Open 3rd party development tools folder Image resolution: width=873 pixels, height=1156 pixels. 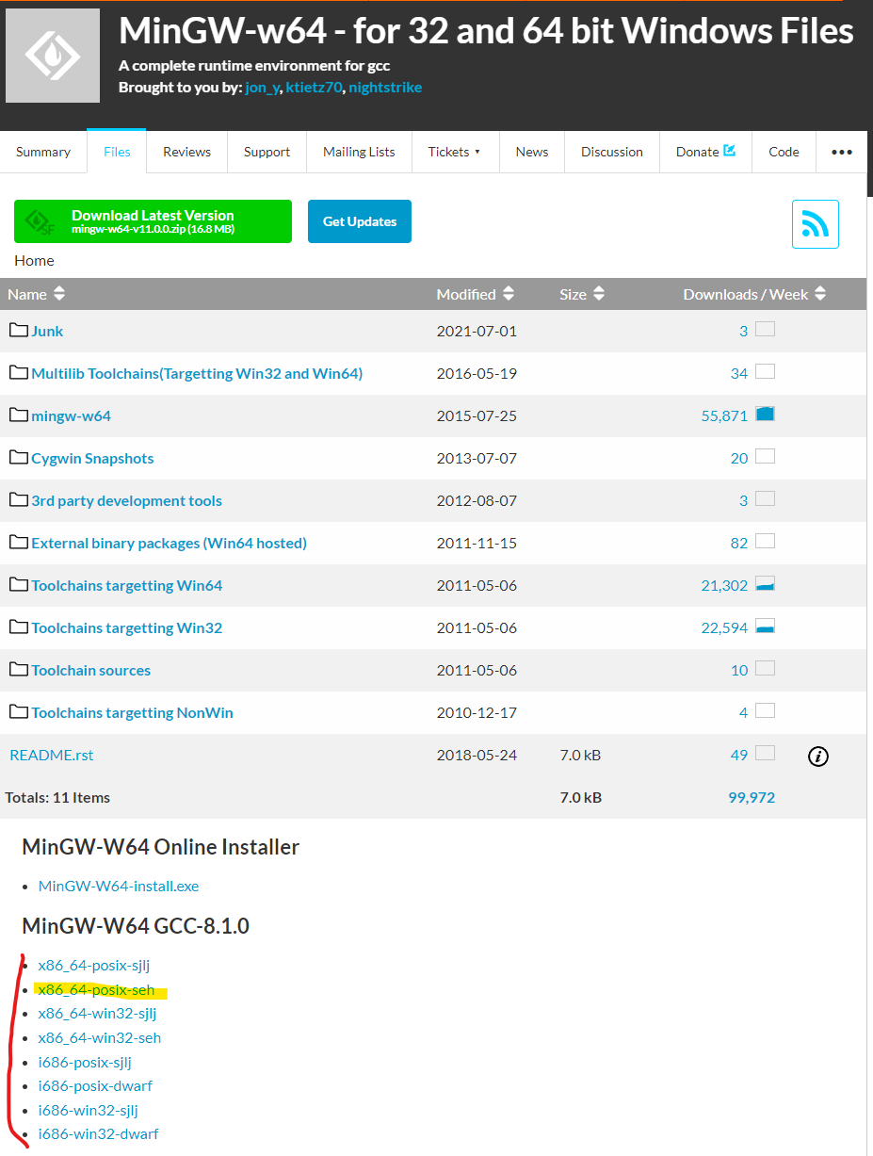tap(126, 500)
